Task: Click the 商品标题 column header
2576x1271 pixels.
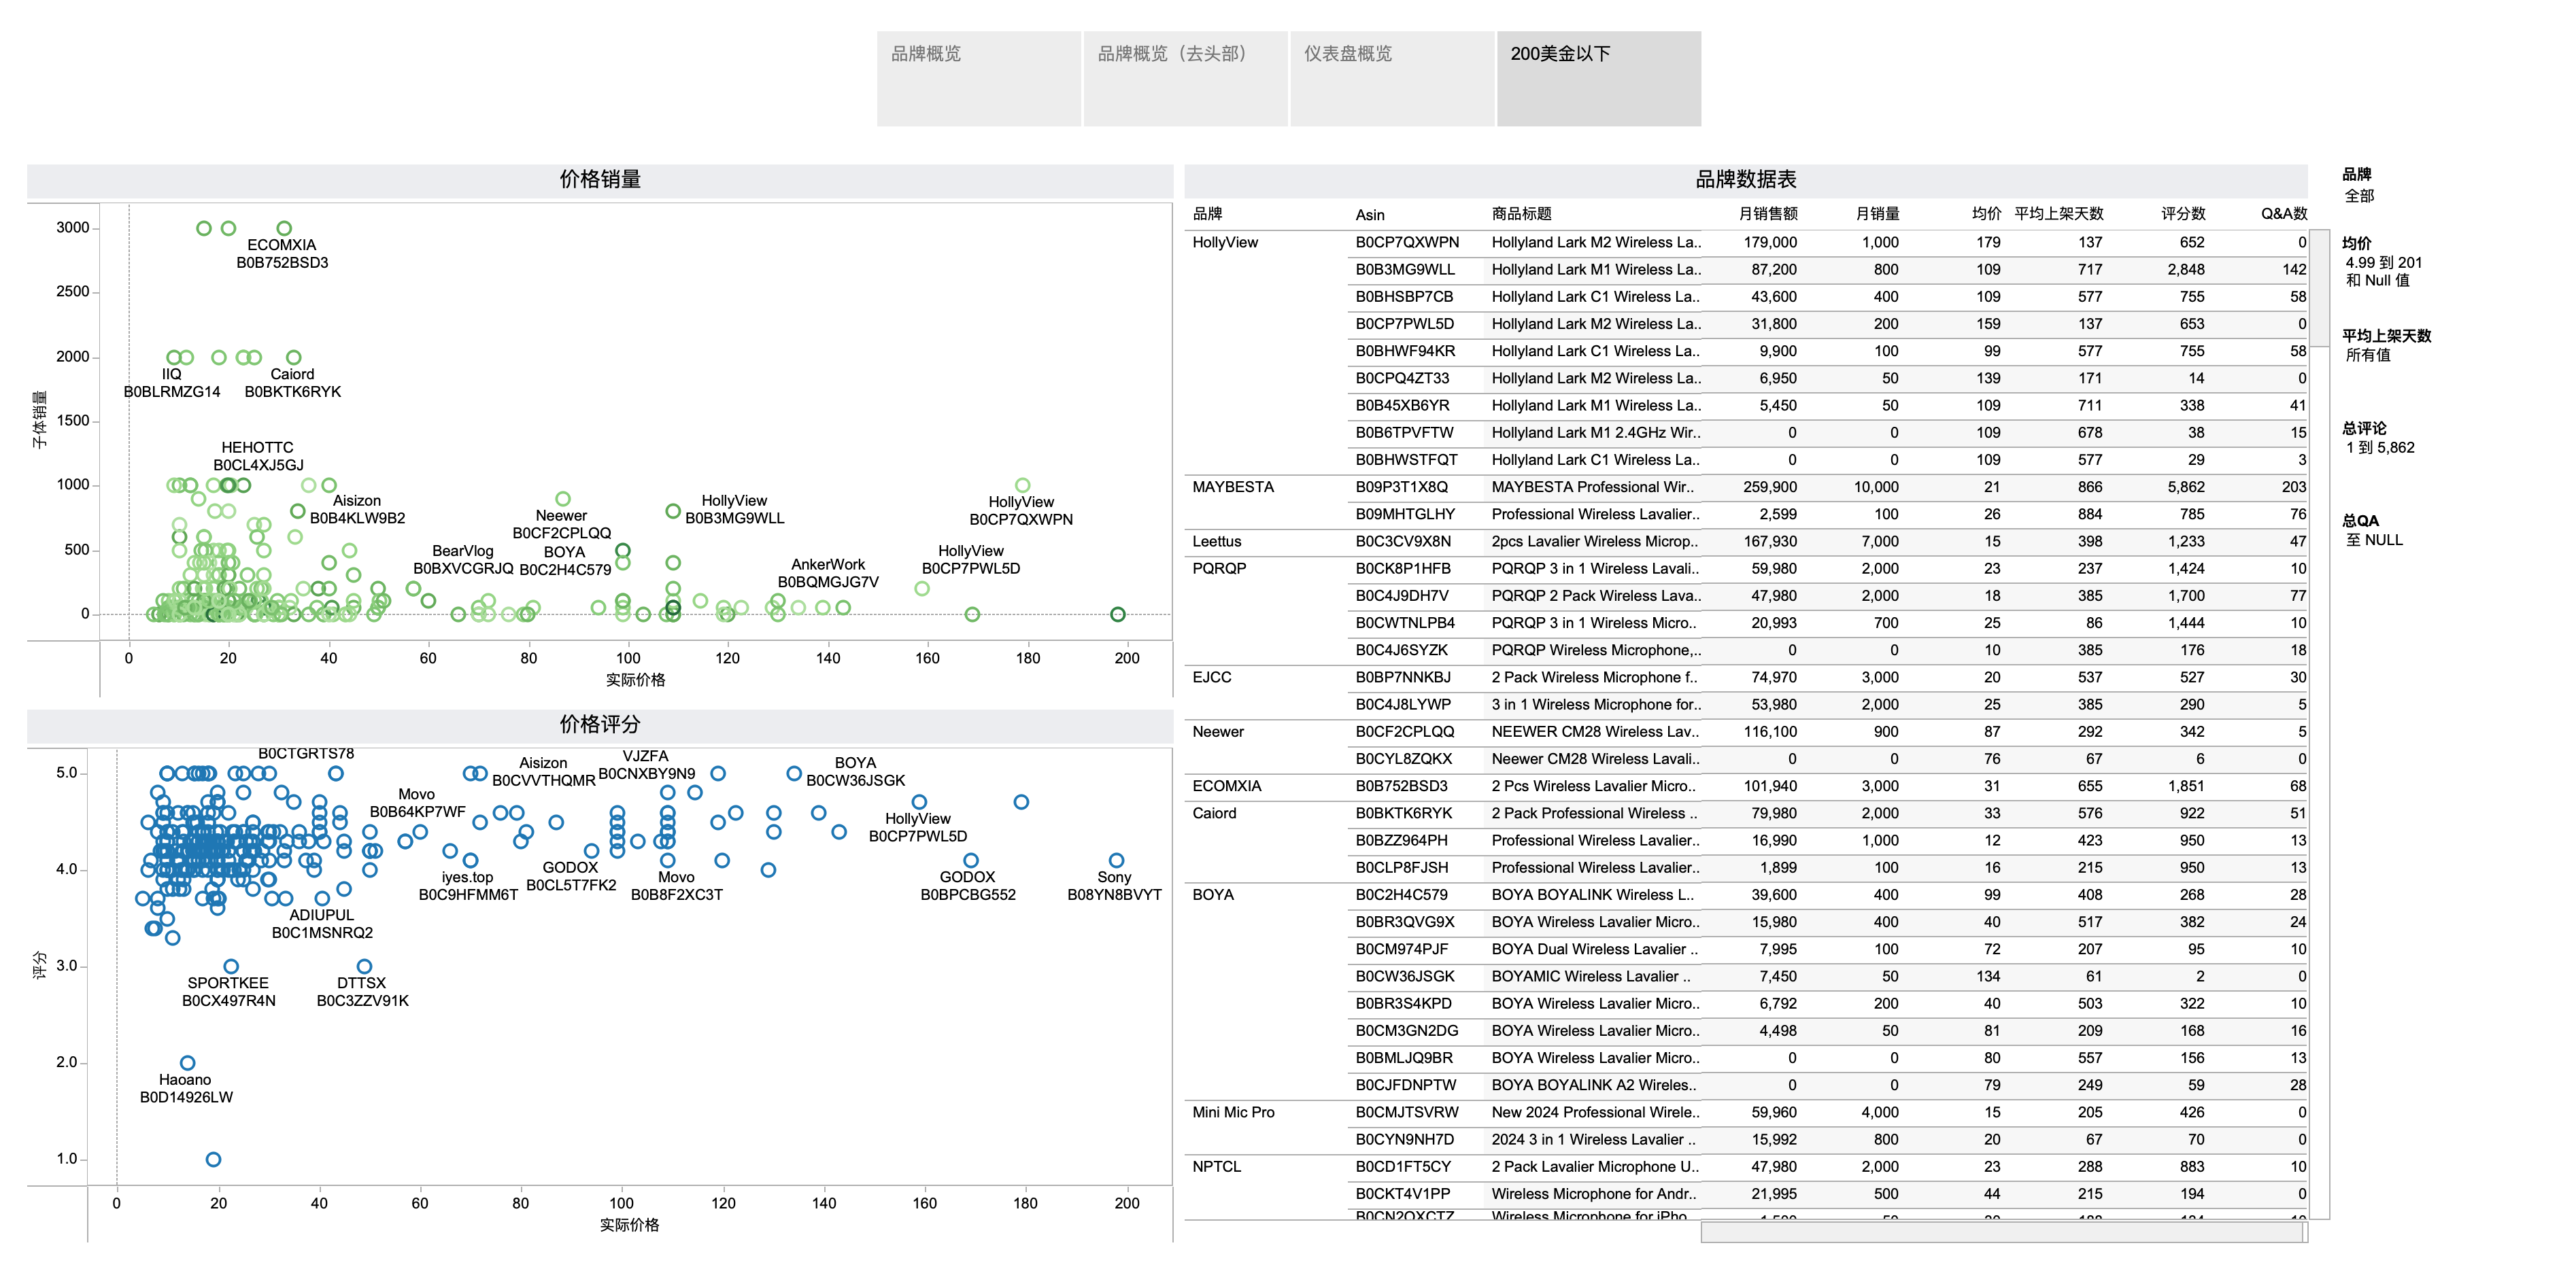Action: coord(1521,214)
